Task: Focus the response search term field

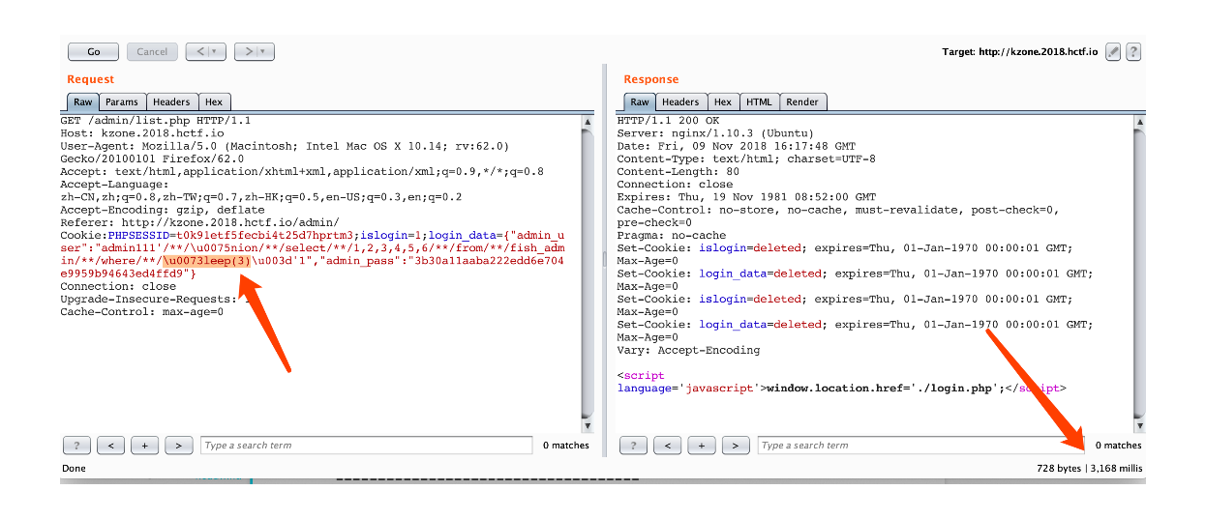Action: coord(920,446)
